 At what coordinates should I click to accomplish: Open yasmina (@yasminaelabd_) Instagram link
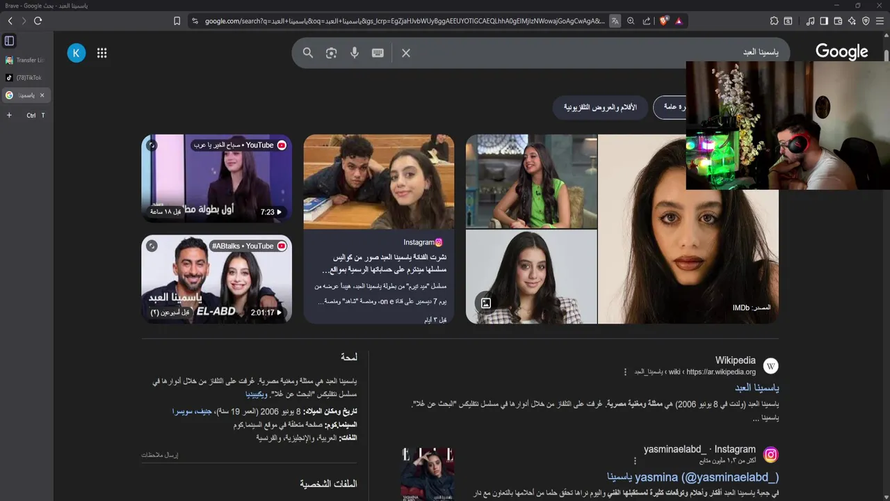coord(693,477)
